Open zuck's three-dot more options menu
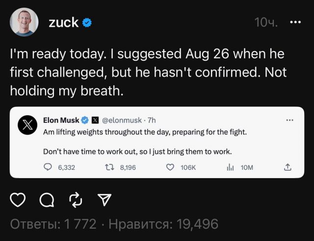 (x=296, y=22)
